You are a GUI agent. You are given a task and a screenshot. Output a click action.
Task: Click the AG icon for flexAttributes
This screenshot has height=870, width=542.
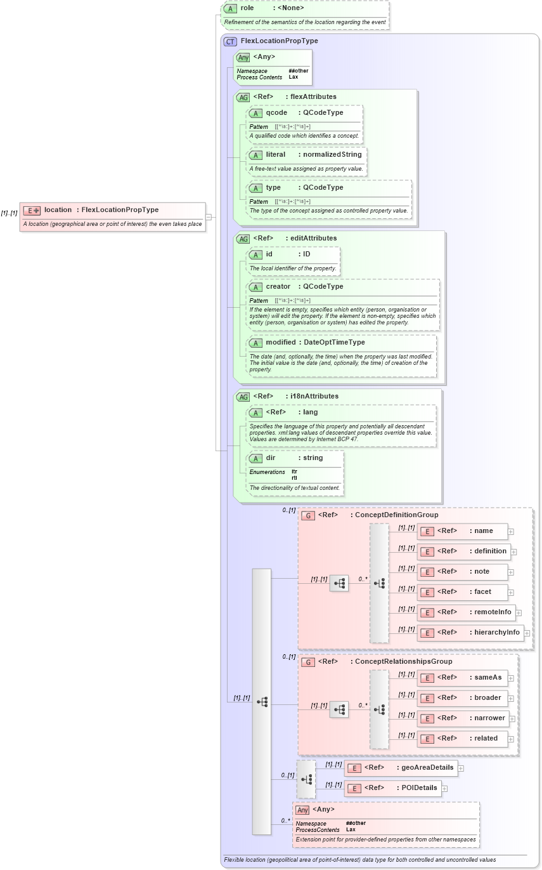243,97
